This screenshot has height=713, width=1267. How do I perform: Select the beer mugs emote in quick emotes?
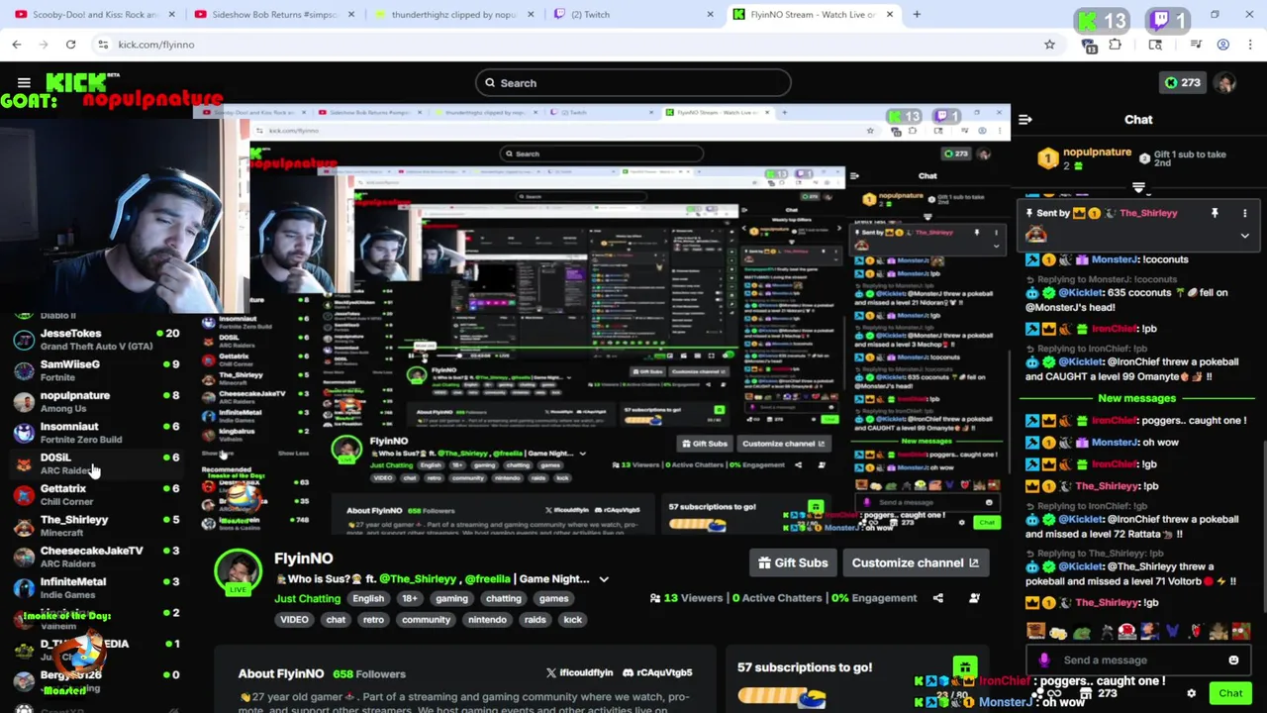[1058, 632]
